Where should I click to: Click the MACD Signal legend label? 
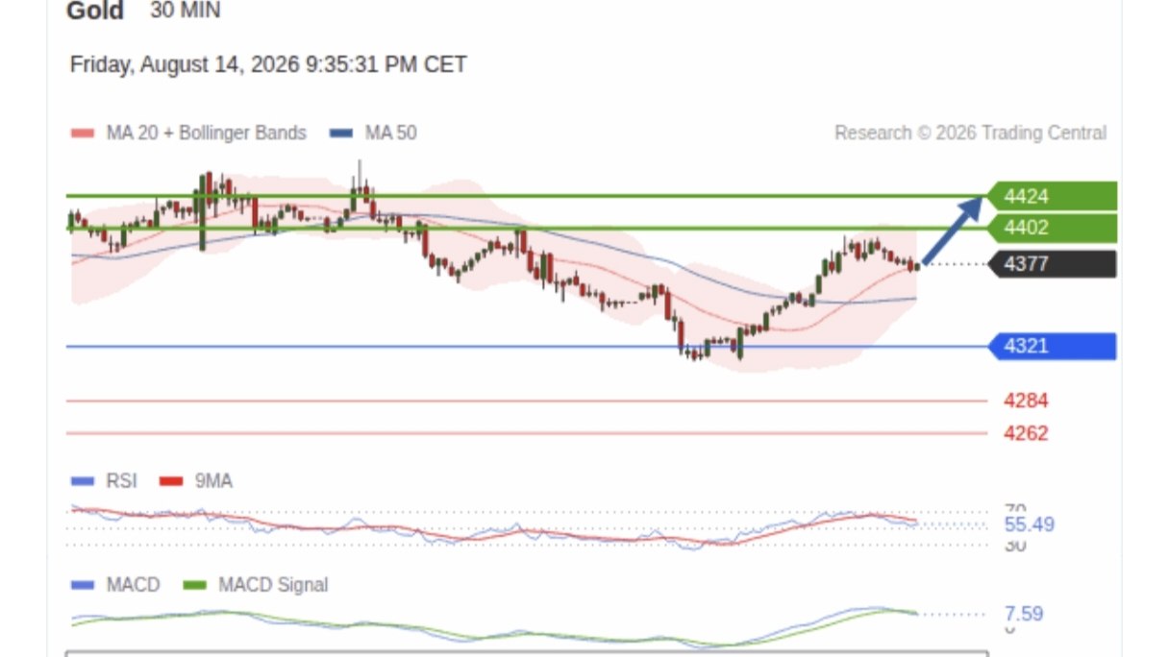273,585
